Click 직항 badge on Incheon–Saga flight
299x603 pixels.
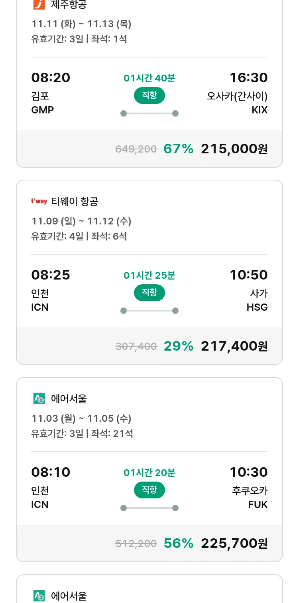pos(149,293)
